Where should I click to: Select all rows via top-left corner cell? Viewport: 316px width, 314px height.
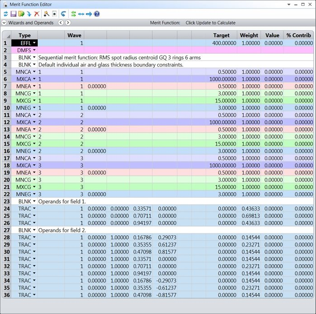coord(7,35)
